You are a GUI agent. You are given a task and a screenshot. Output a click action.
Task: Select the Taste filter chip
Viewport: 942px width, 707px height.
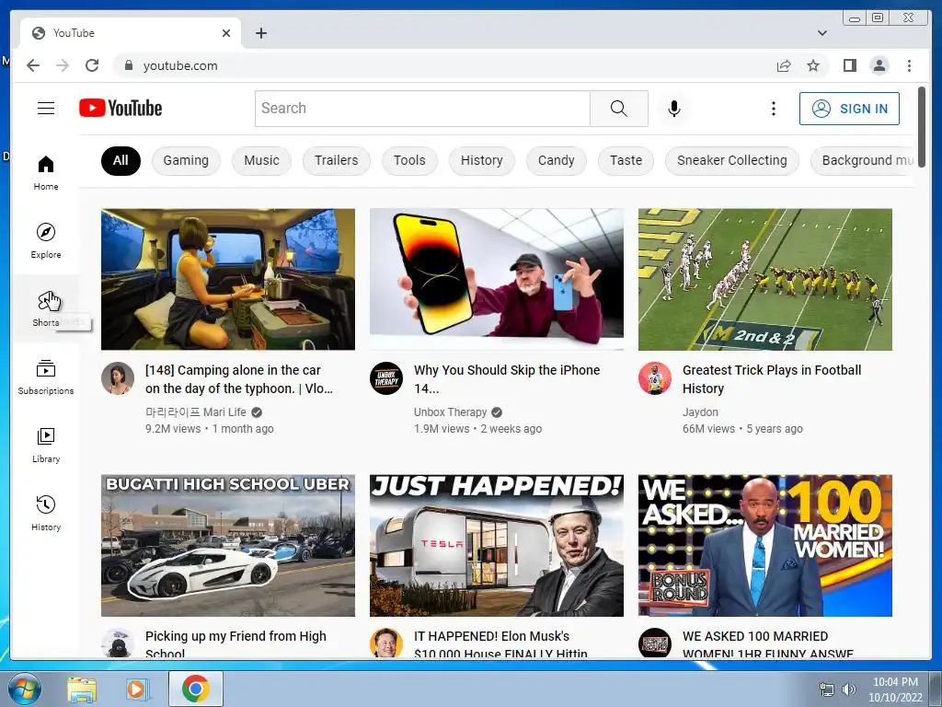[x=626, y=160]
